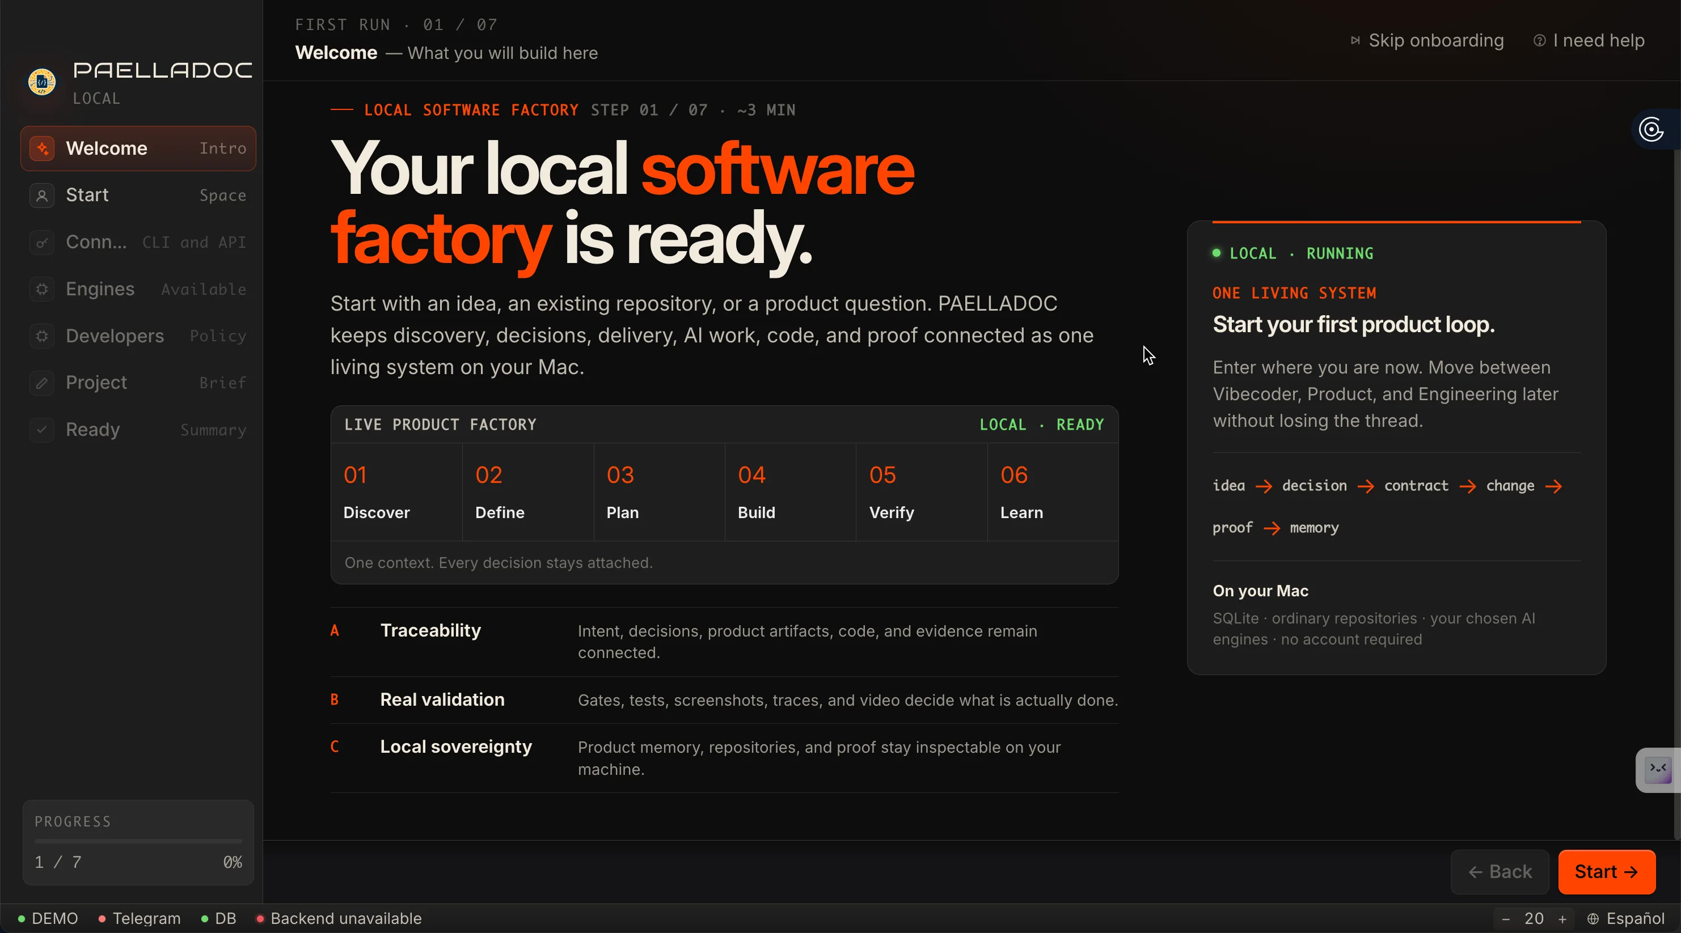Image resolution: width=1681 pixels, height=933 pixels.
Task: Click the Project step pencil icon
Action: pos(42,383)
